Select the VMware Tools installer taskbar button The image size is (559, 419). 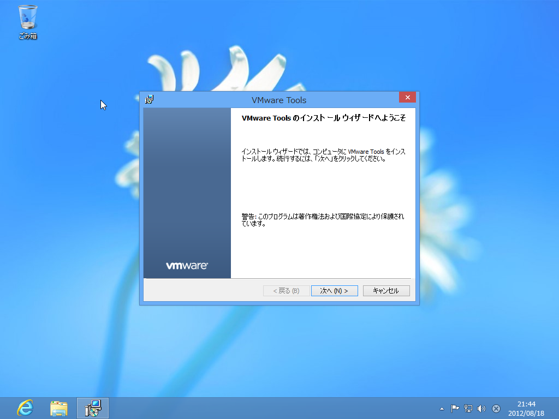pos(93,408)
